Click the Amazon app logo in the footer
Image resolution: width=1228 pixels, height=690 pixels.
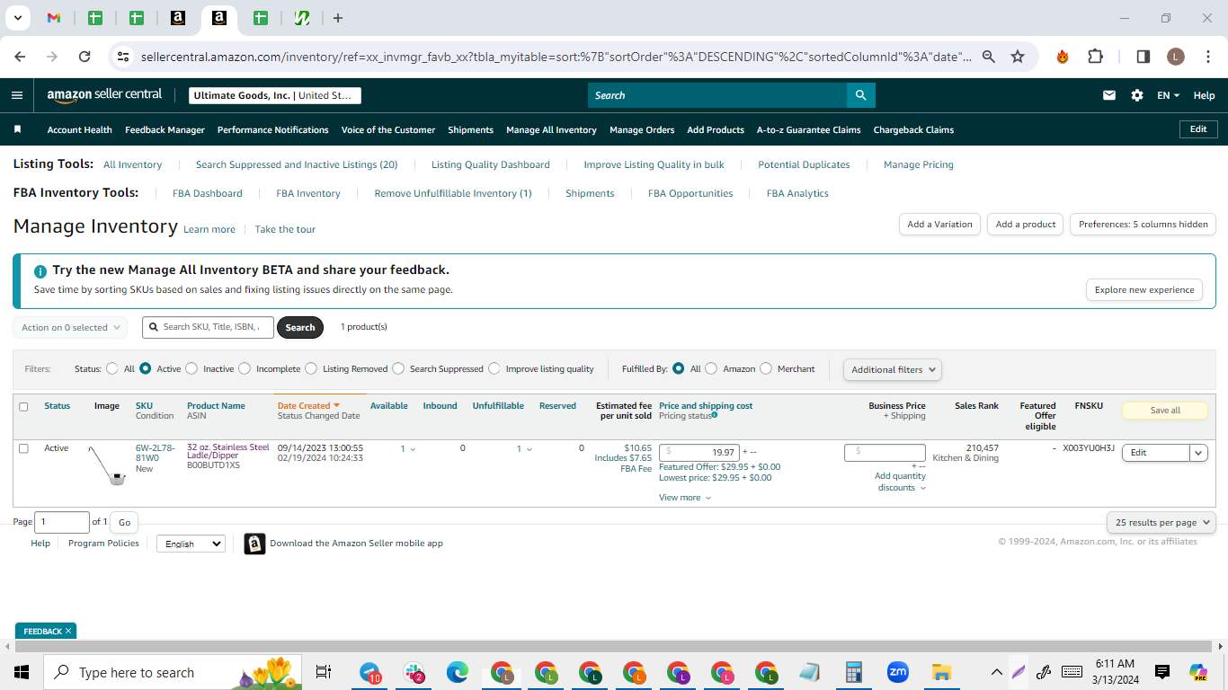254,544
